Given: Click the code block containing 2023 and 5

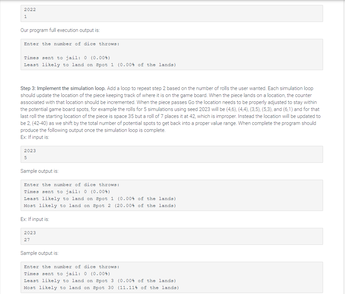Looking at the screenshot, I should click(x=171, y=154).
